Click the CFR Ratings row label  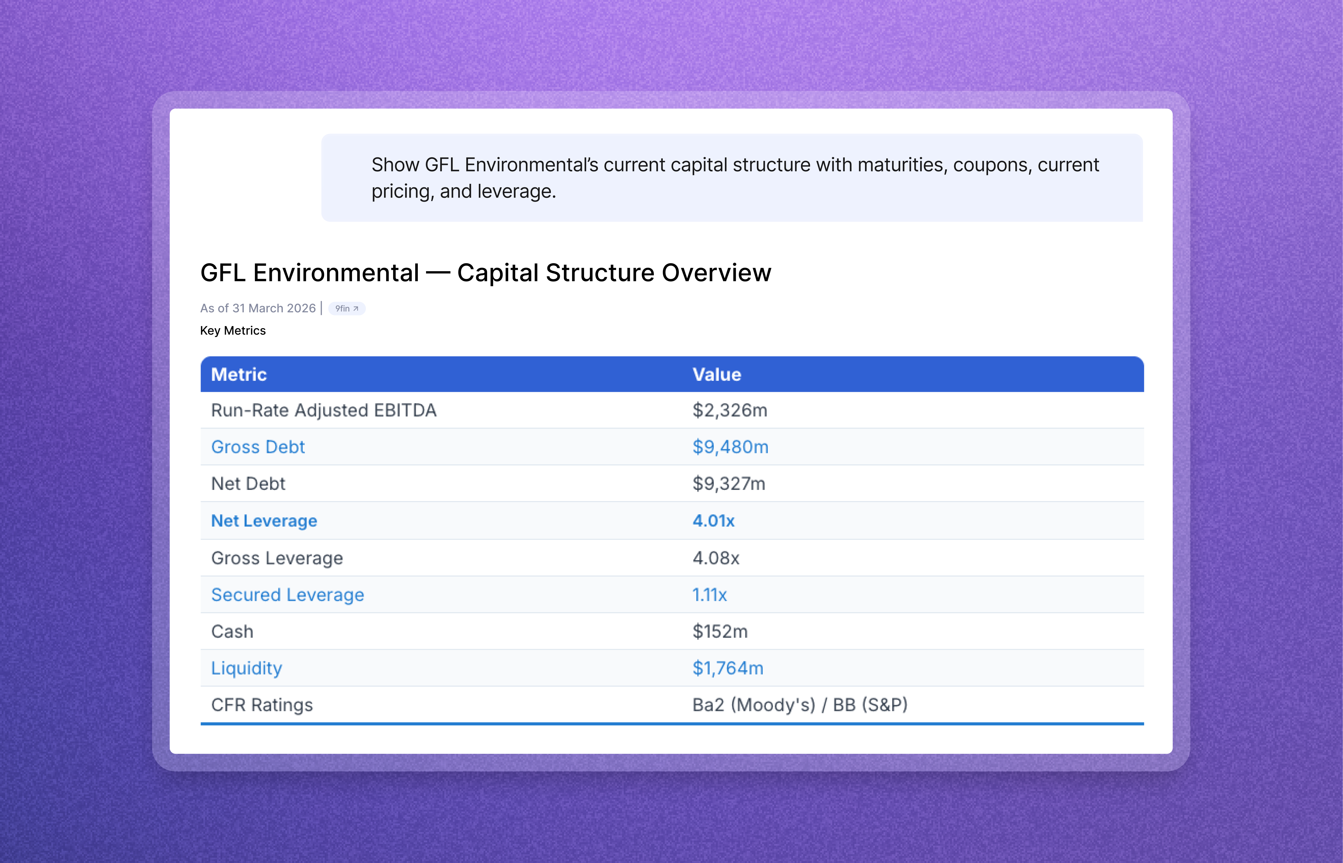pos(262,705)
